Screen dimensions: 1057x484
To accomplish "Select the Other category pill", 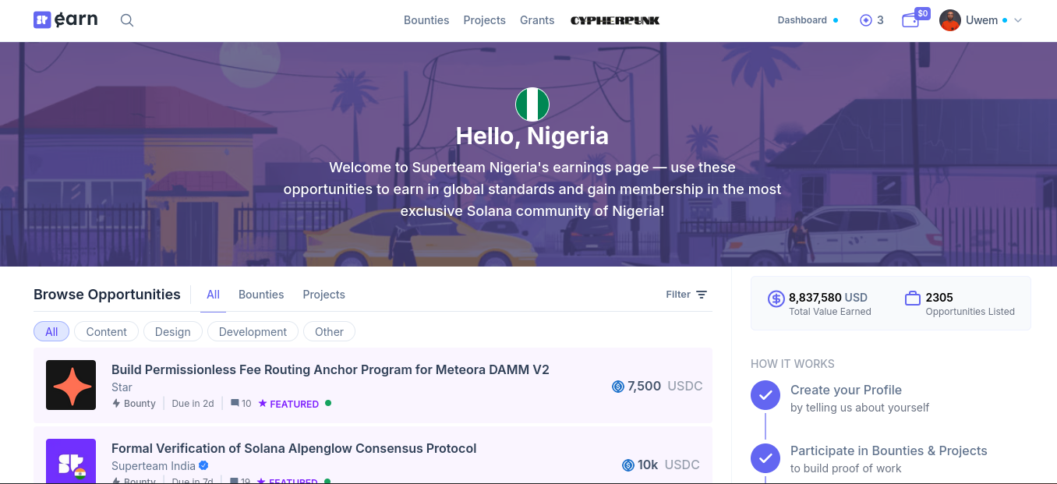I will [x=329, y=332].
